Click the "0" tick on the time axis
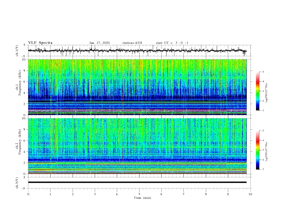This screenshot has height=218, width=282. coord(28,194)
